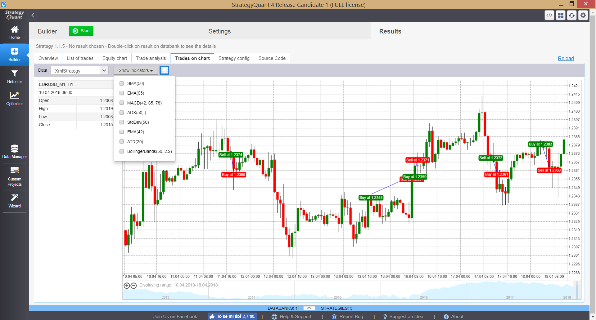596x320 pixels.
Task: Click the Buy at 1.2382 trade marker
Action: [540, 144]
